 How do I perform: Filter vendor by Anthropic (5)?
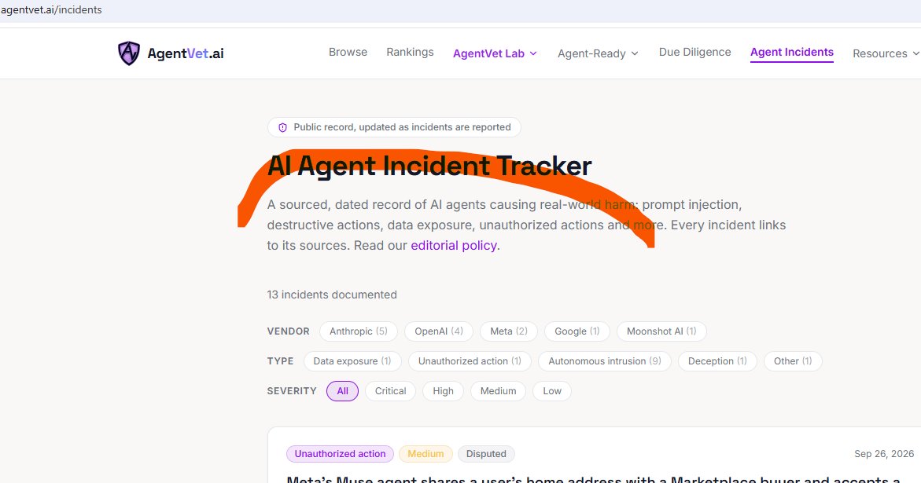[x=359, y=331]
